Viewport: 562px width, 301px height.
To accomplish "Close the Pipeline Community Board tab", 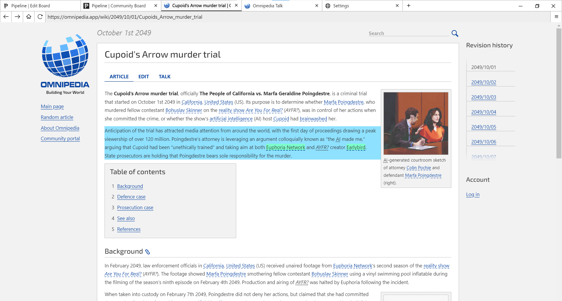I will click(155, 6).
